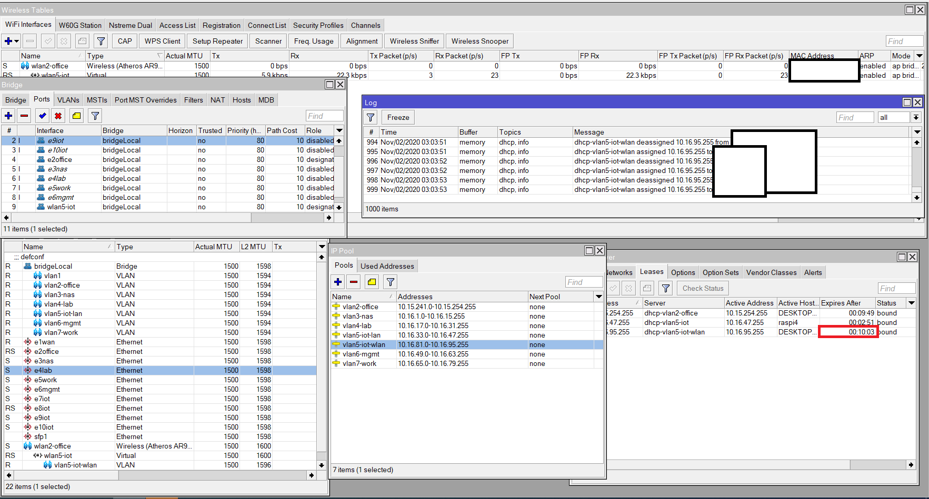Open column selector dropdown in Bridge Ports header
Screen dimensions: 929x499
339,130
